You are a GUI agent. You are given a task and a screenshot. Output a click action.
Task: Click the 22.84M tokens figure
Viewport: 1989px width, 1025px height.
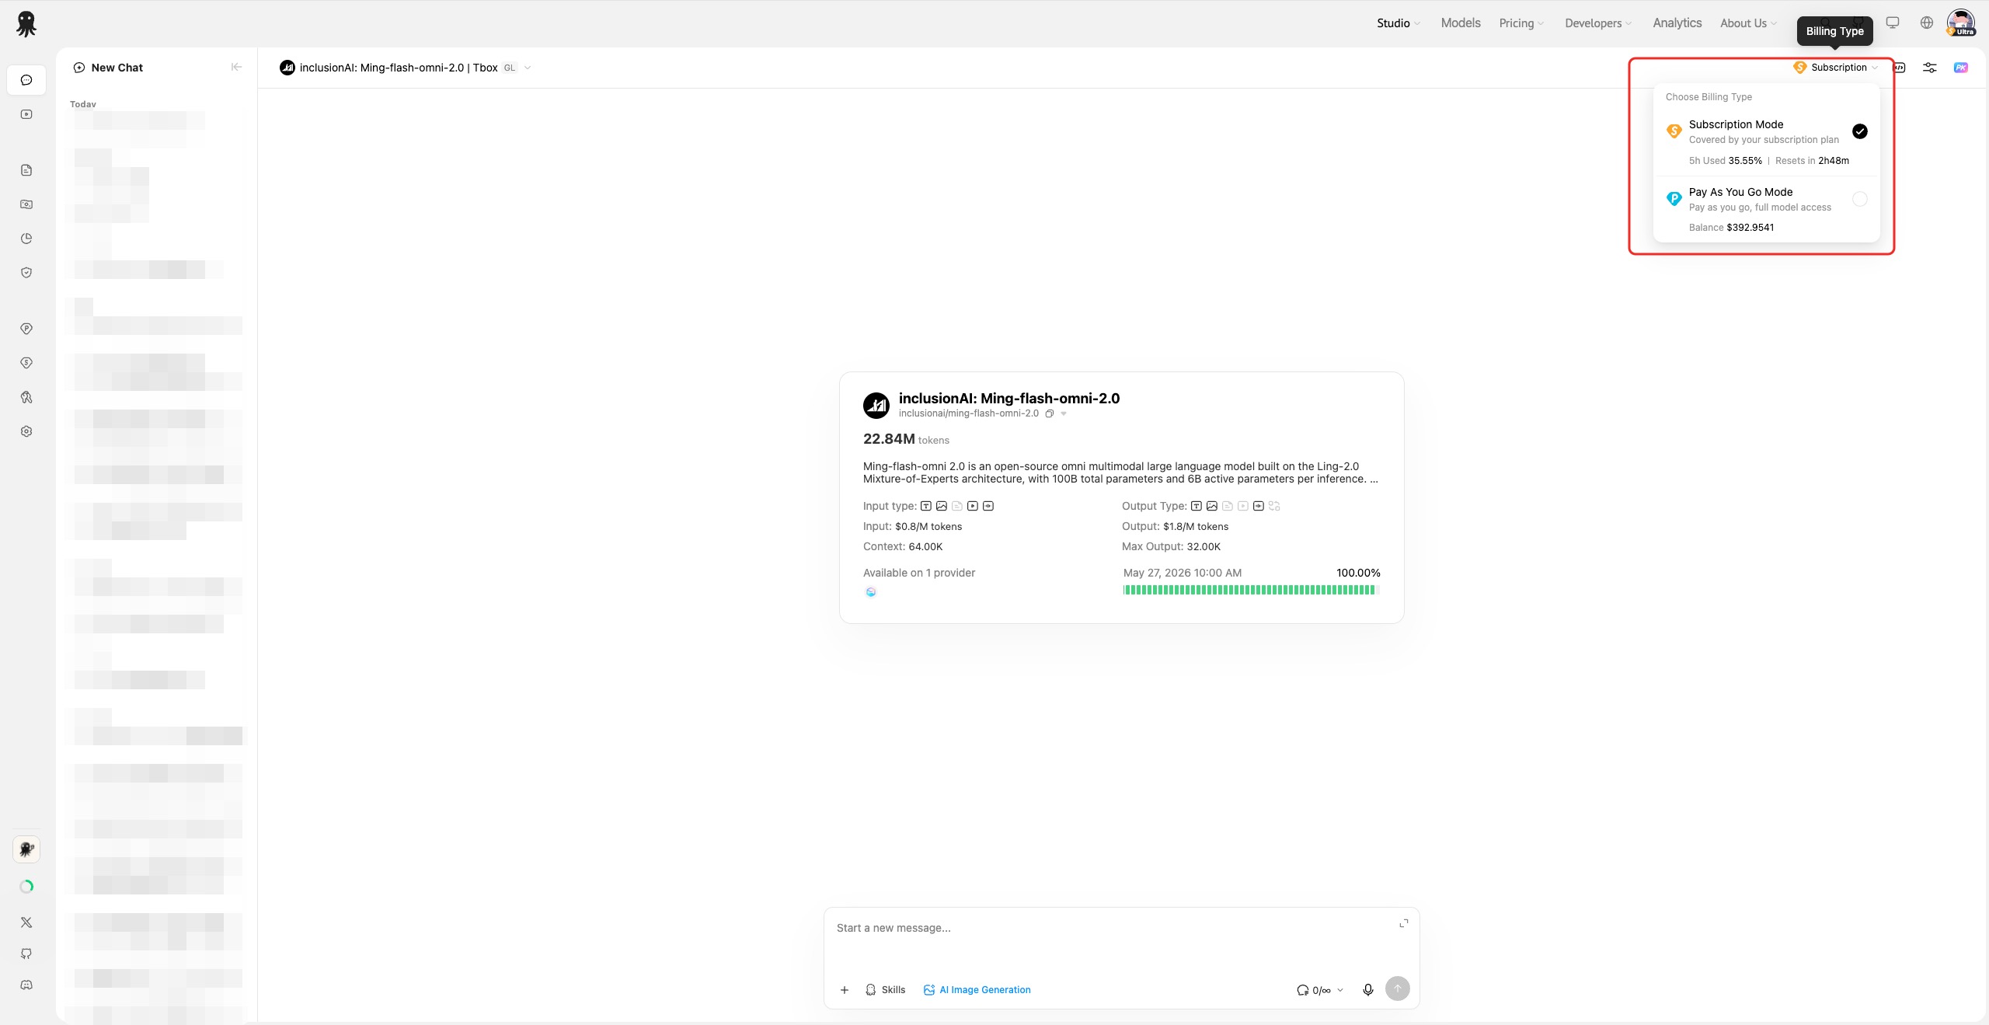[x=906, y=439]
